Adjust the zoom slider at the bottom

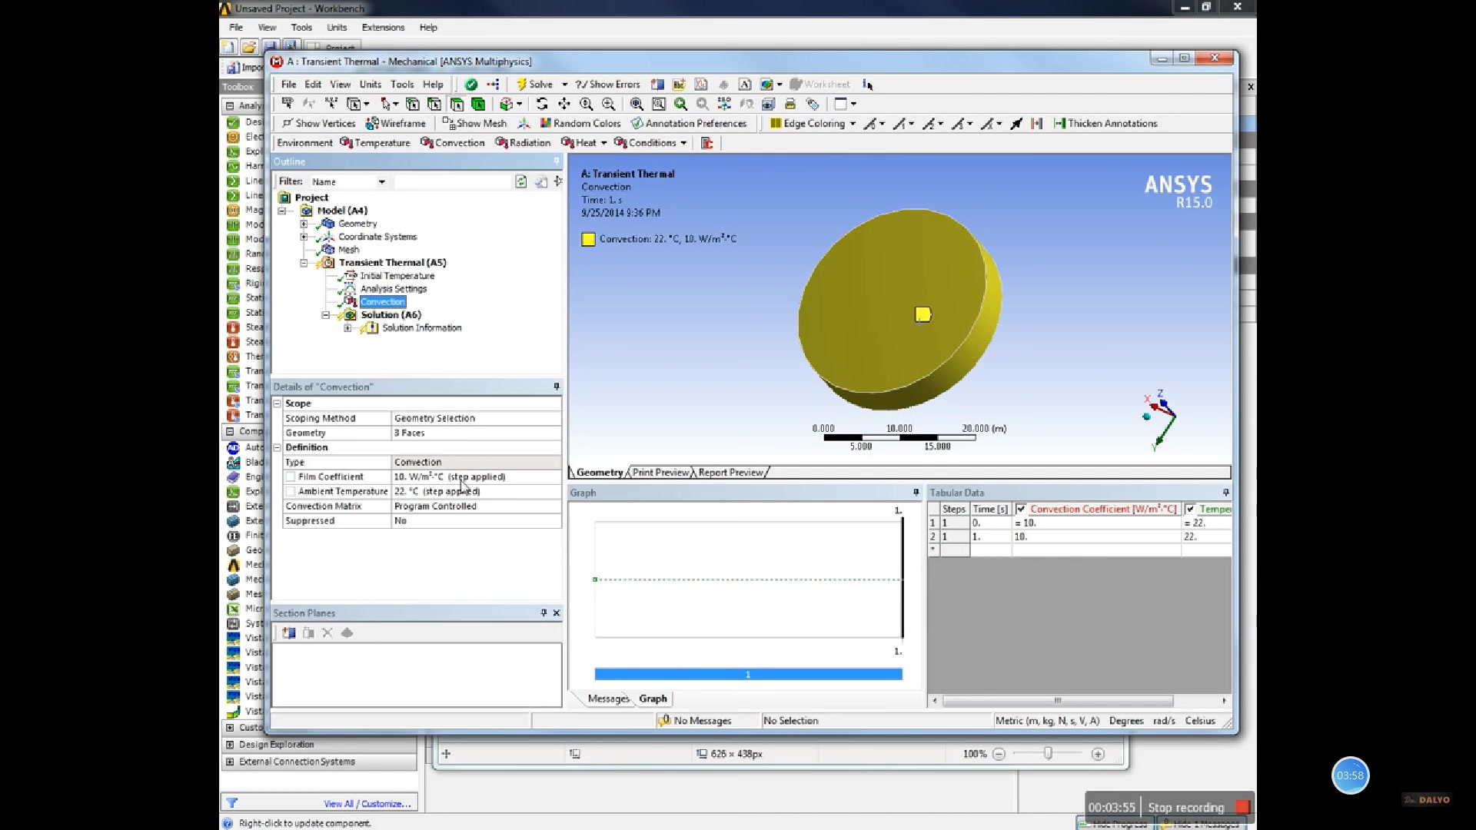click(x=1048, y=754)
